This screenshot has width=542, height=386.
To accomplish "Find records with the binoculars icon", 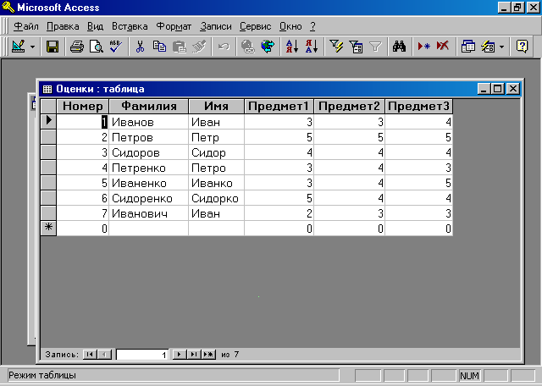I will coord(399,47).
